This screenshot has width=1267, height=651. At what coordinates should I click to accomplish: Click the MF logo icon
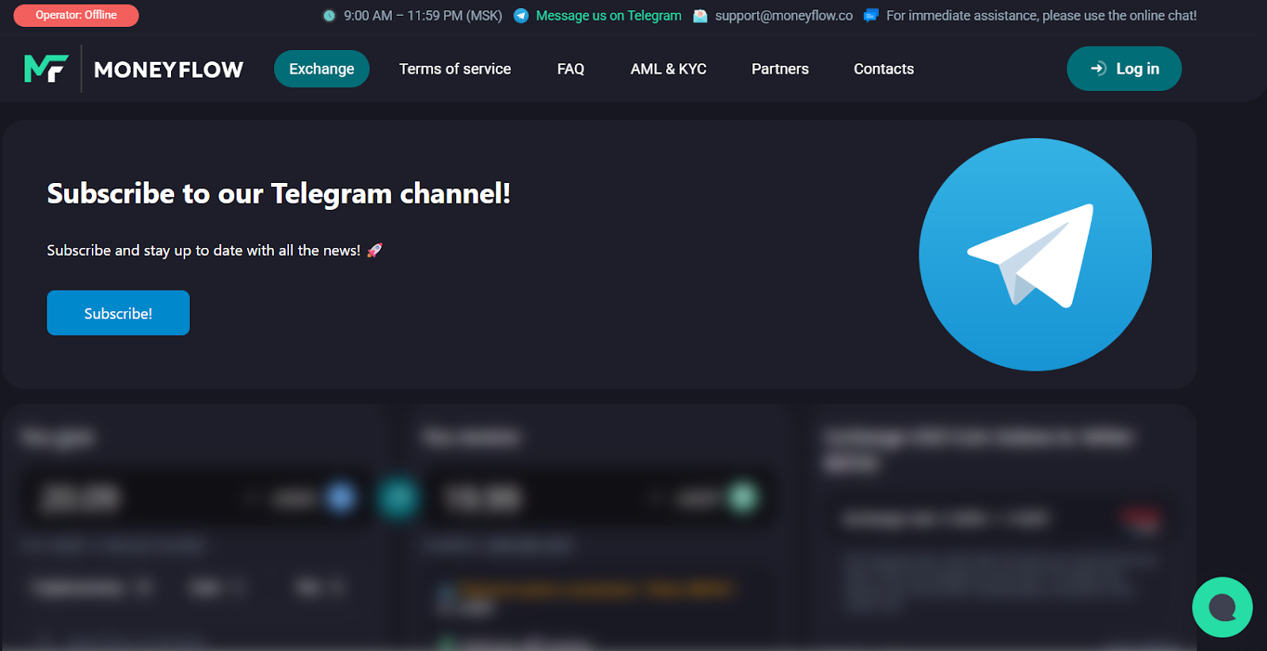pos(47,69)
